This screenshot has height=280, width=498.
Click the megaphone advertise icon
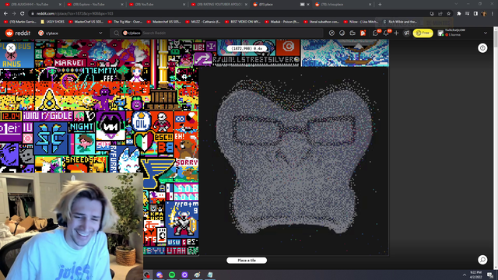pyautogui.click(x=406, y=33)
